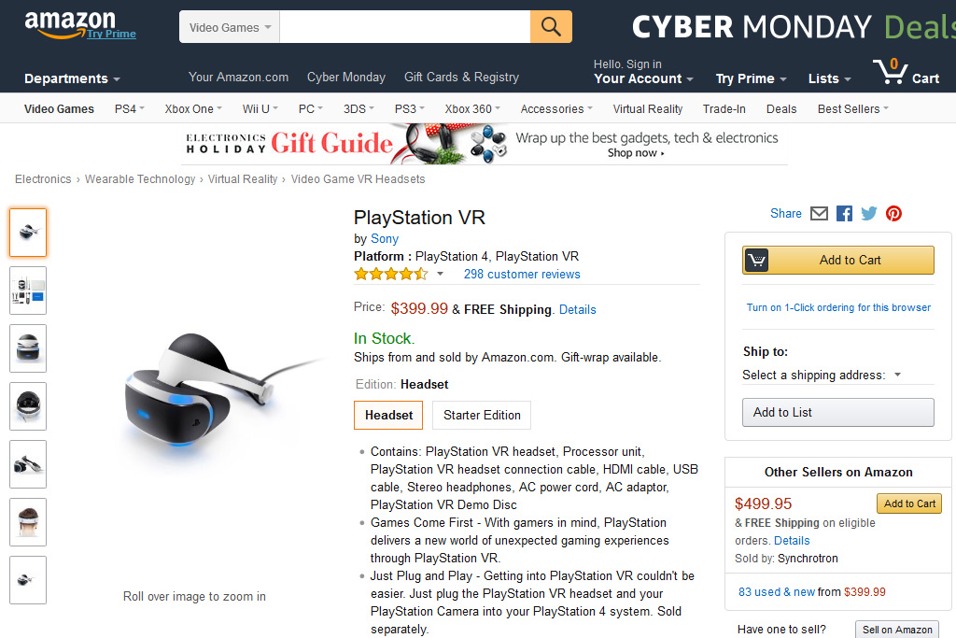View second product thumbnail showing box contents

coord(28,291)
